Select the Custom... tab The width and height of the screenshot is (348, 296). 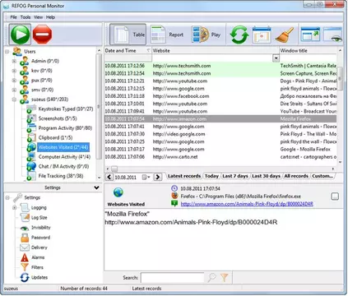tap(322, 176)
